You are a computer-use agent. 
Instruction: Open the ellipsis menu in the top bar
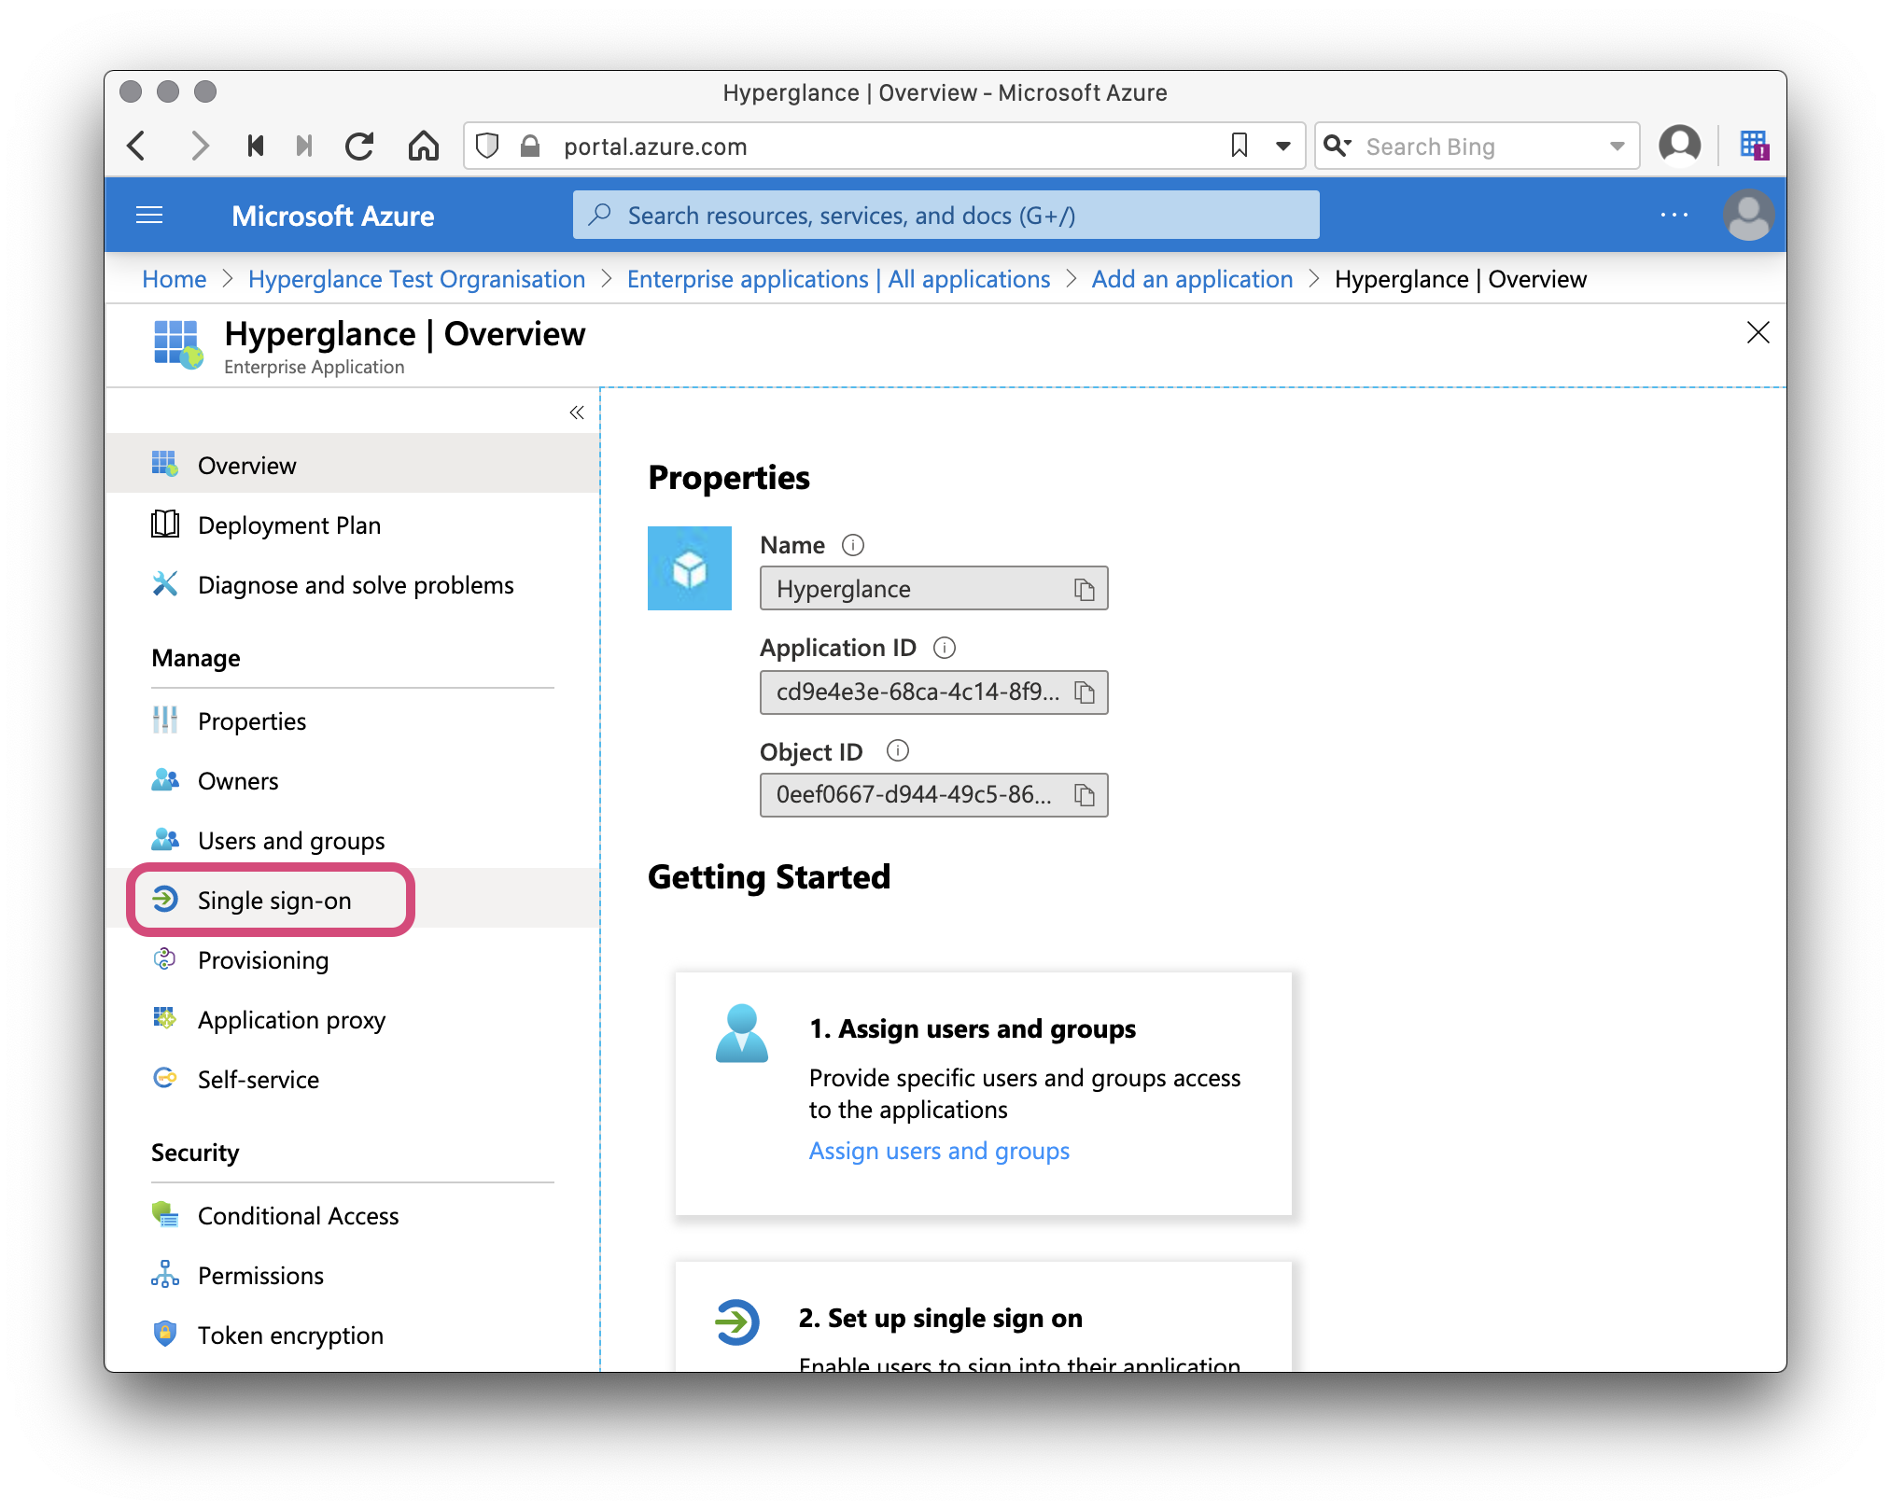point(1674,215)
